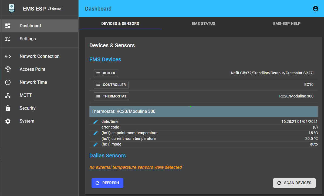Select the current room temperature row
This screenshot has height=196, width=324.
point(204,139)
